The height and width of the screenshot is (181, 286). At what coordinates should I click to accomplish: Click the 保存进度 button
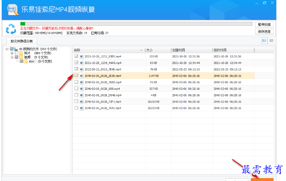point(264,32)
